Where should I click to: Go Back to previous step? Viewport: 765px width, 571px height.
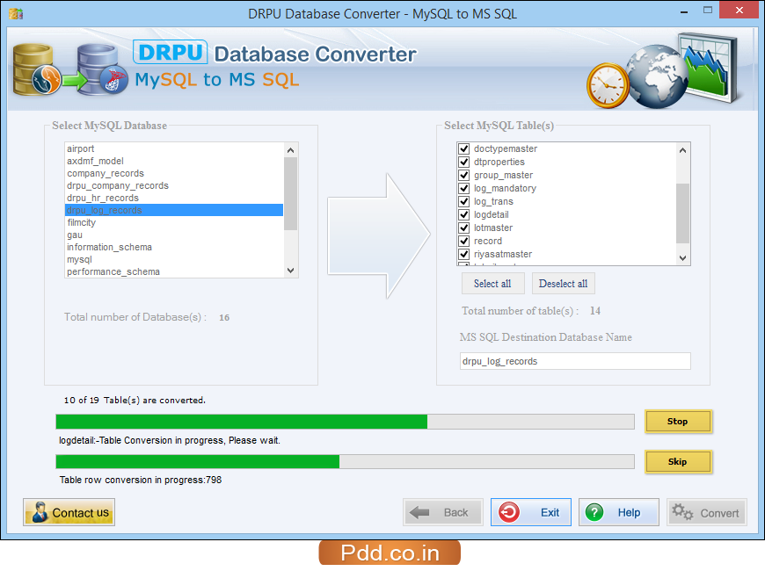click(443, 512)
